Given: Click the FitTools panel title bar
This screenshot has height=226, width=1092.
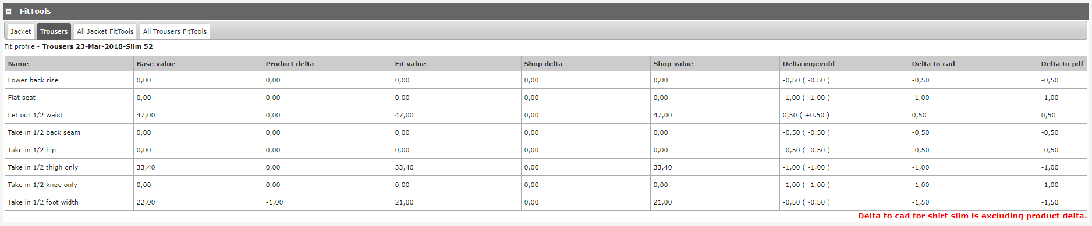Looking at the screenshot, I should pos(546,11).
